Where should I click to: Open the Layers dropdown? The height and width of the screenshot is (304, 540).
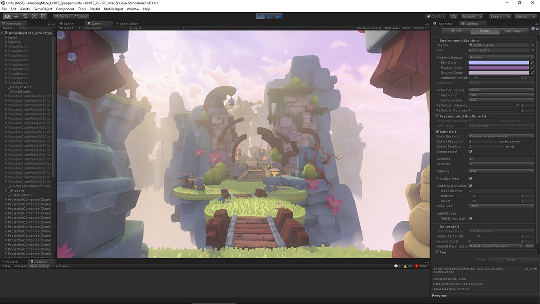pyautogui.click(x=500, y=16)
